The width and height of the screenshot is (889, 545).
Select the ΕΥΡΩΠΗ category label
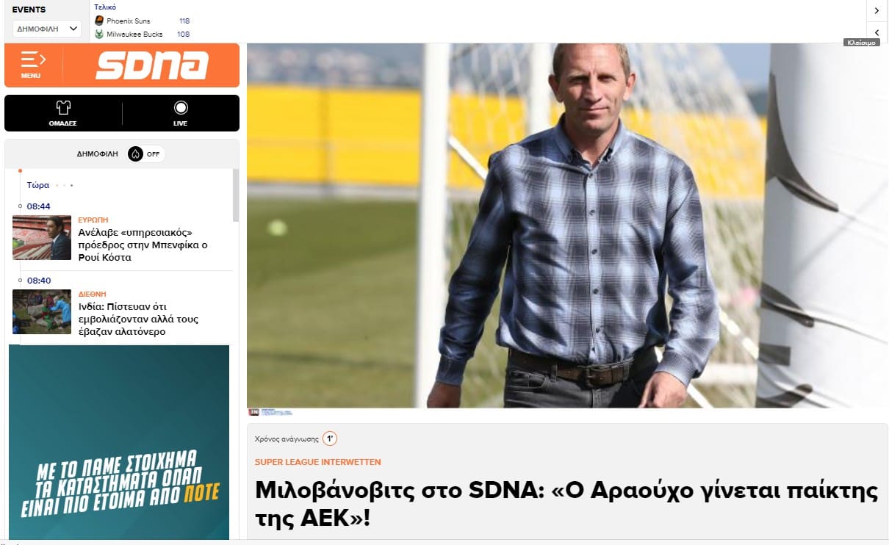93,220
